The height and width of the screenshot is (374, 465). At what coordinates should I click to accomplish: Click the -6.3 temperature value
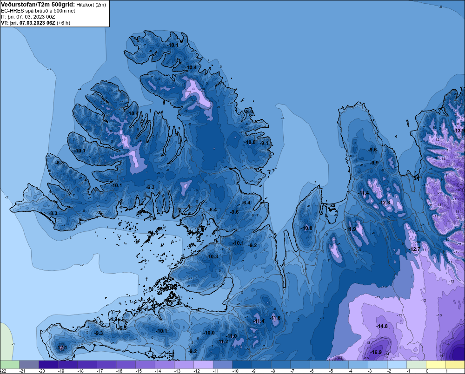click(151, 187)
